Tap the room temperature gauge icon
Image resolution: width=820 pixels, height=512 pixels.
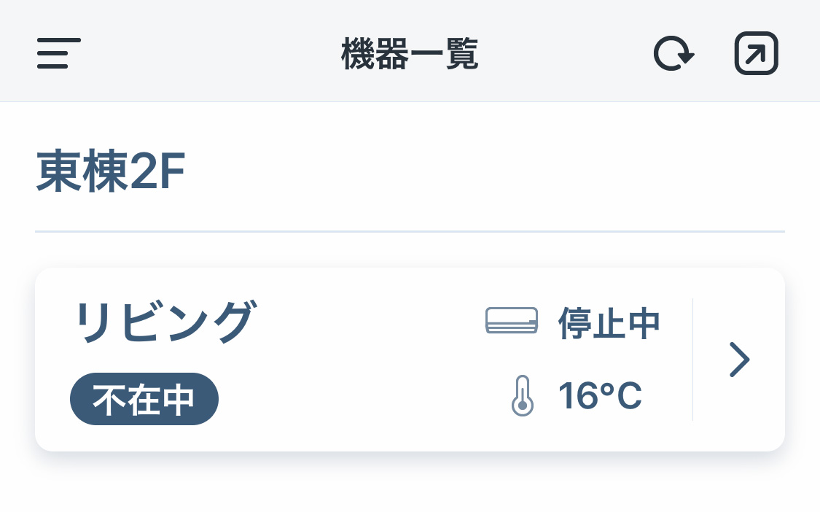pyautogui.click(x=522, y=396)
